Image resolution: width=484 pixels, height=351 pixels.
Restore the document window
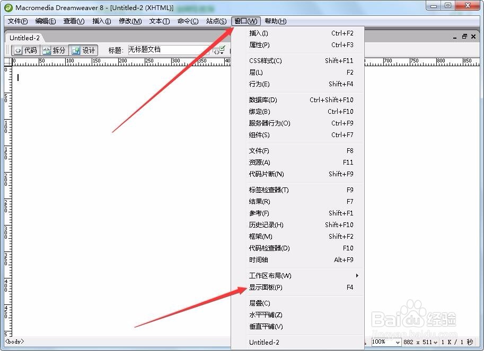(x=464, y=37)
